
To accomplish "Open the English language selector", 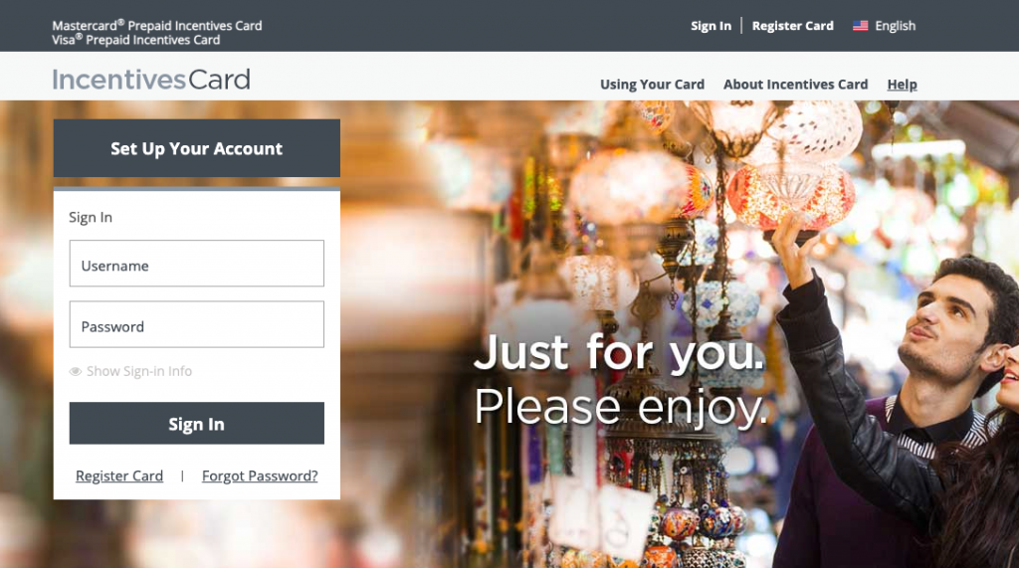I will [884, 26].
